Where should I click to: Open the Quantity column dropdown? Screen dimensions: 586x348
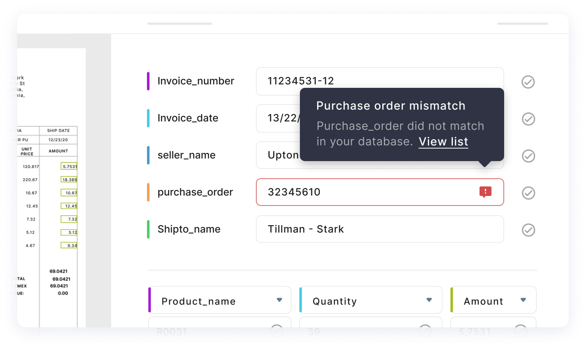click(429, 300)
